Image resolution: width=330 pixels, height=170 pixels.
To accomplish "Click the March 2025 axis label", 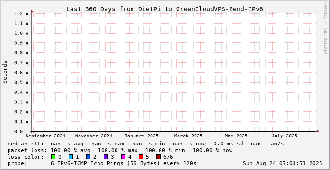I will pos(188,136).
